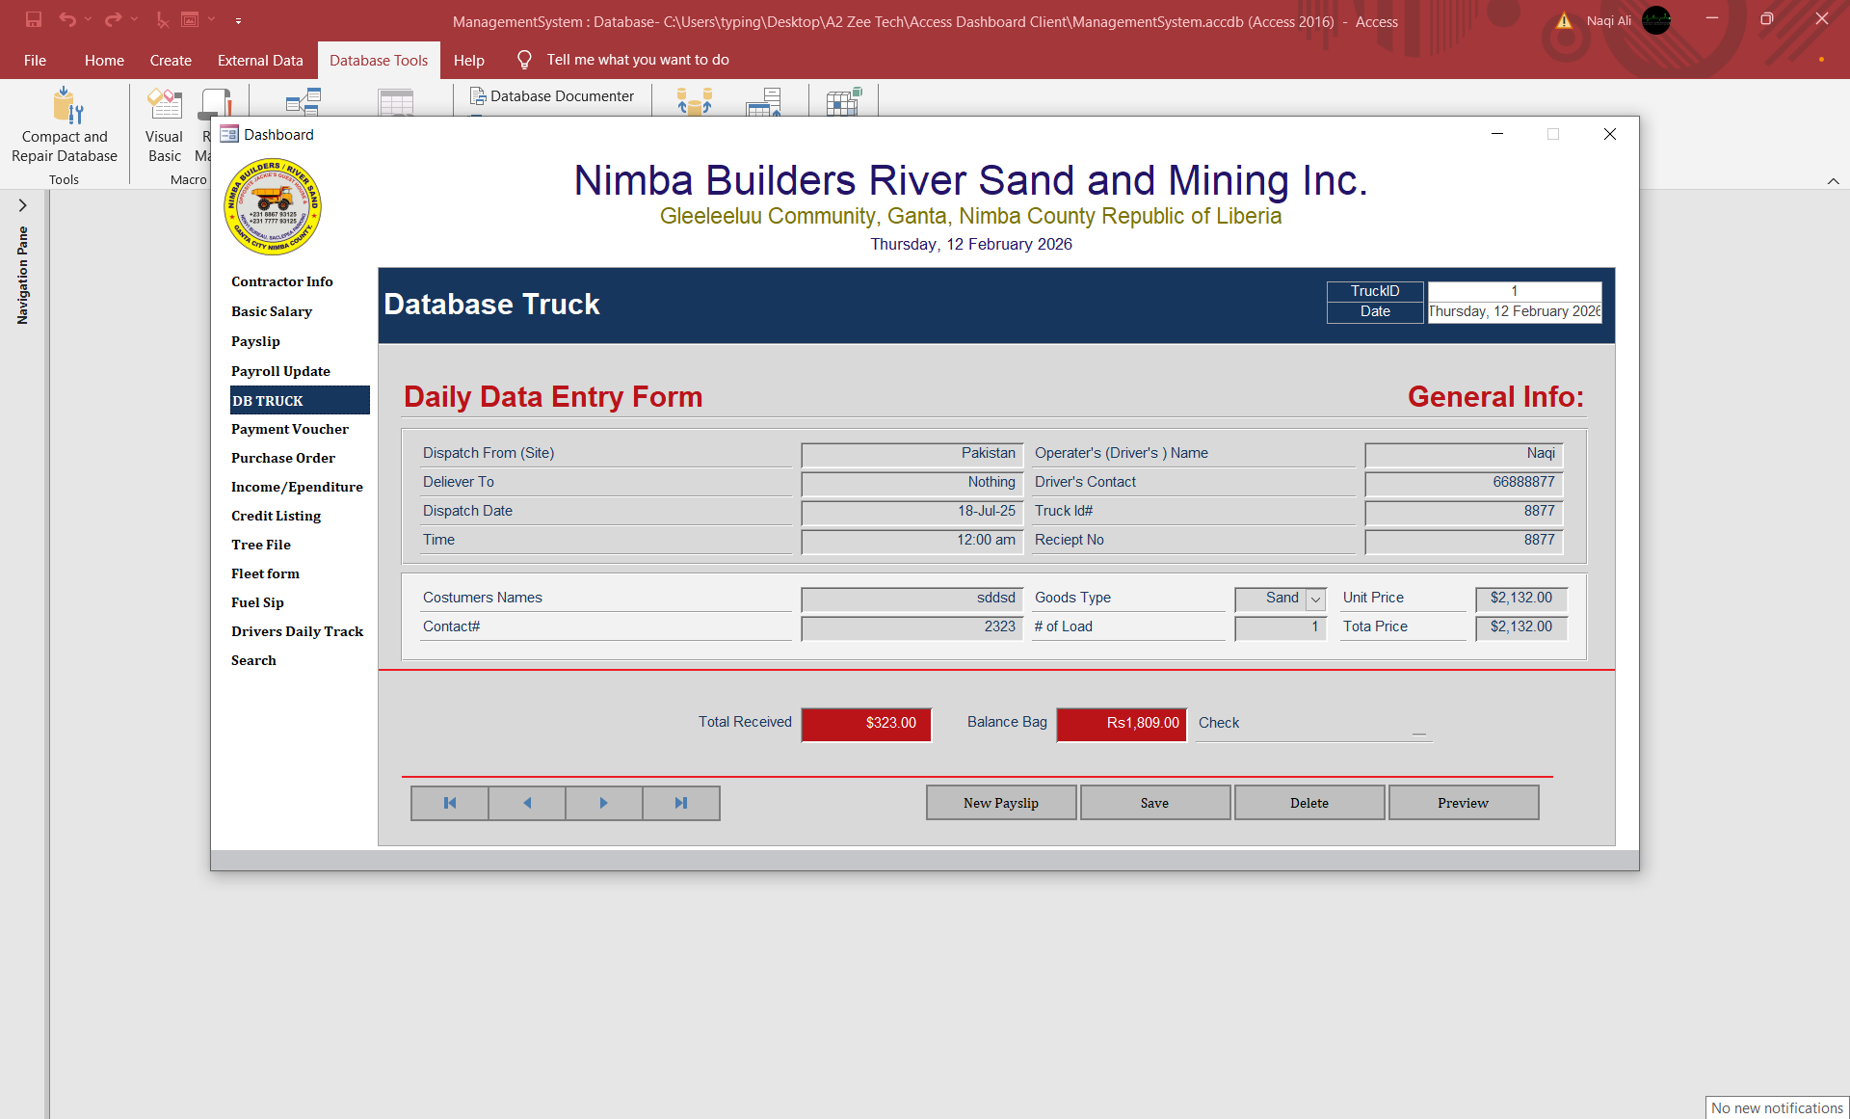Open the Undo history dropdown arrow
The width and height of the screenshot is (1850, 1119).
(x=88, y=19)
